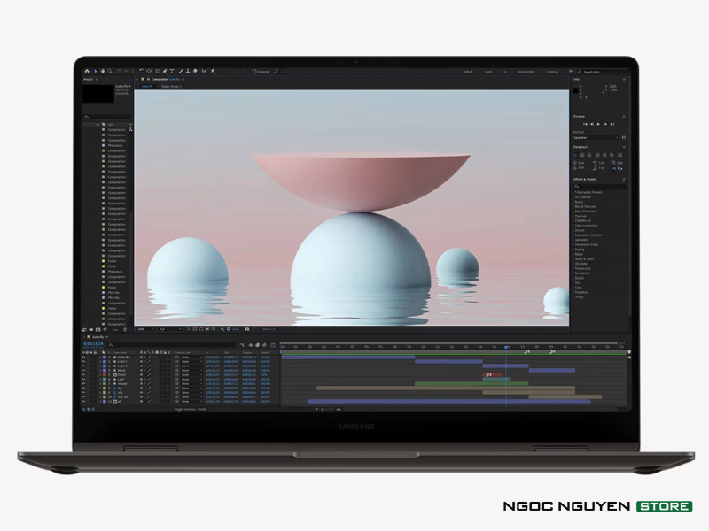Select the Rotation tool
The width and height of the screenshot is (709, 531).
141,71
